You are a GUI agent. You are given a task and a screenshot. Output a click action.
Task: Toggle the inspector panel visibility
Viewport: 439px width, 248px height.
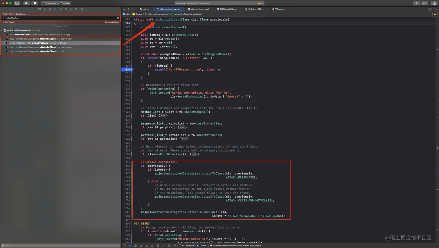tap(434, 3)
